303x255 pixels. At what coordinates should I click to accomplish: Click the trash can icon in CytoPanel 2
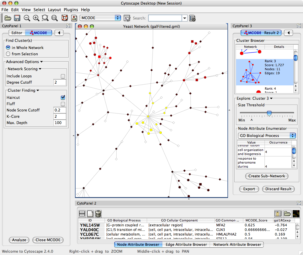(98, 213)
